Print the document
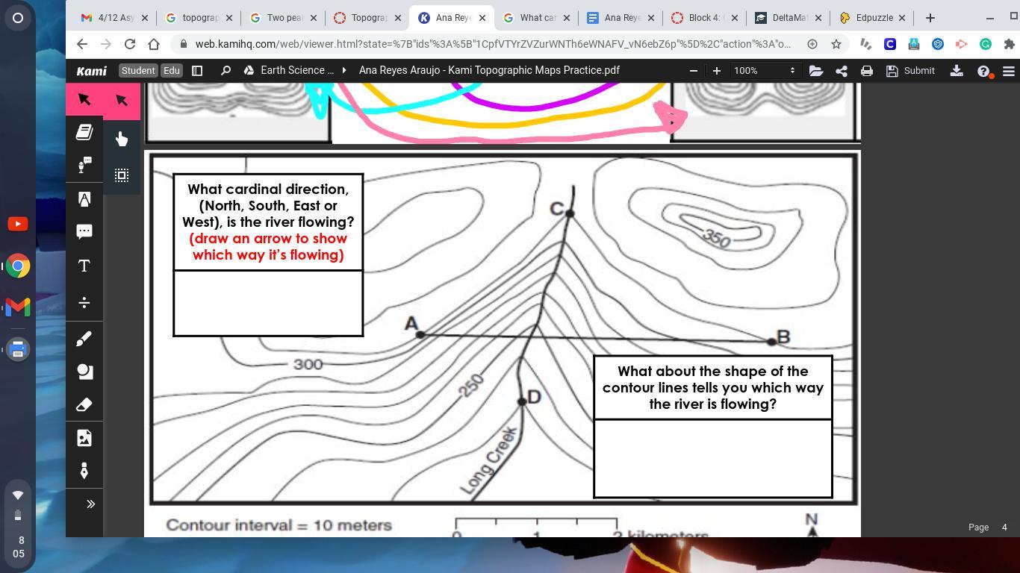This screenshot has height=573, width=1020. click(x=867, y=71)
